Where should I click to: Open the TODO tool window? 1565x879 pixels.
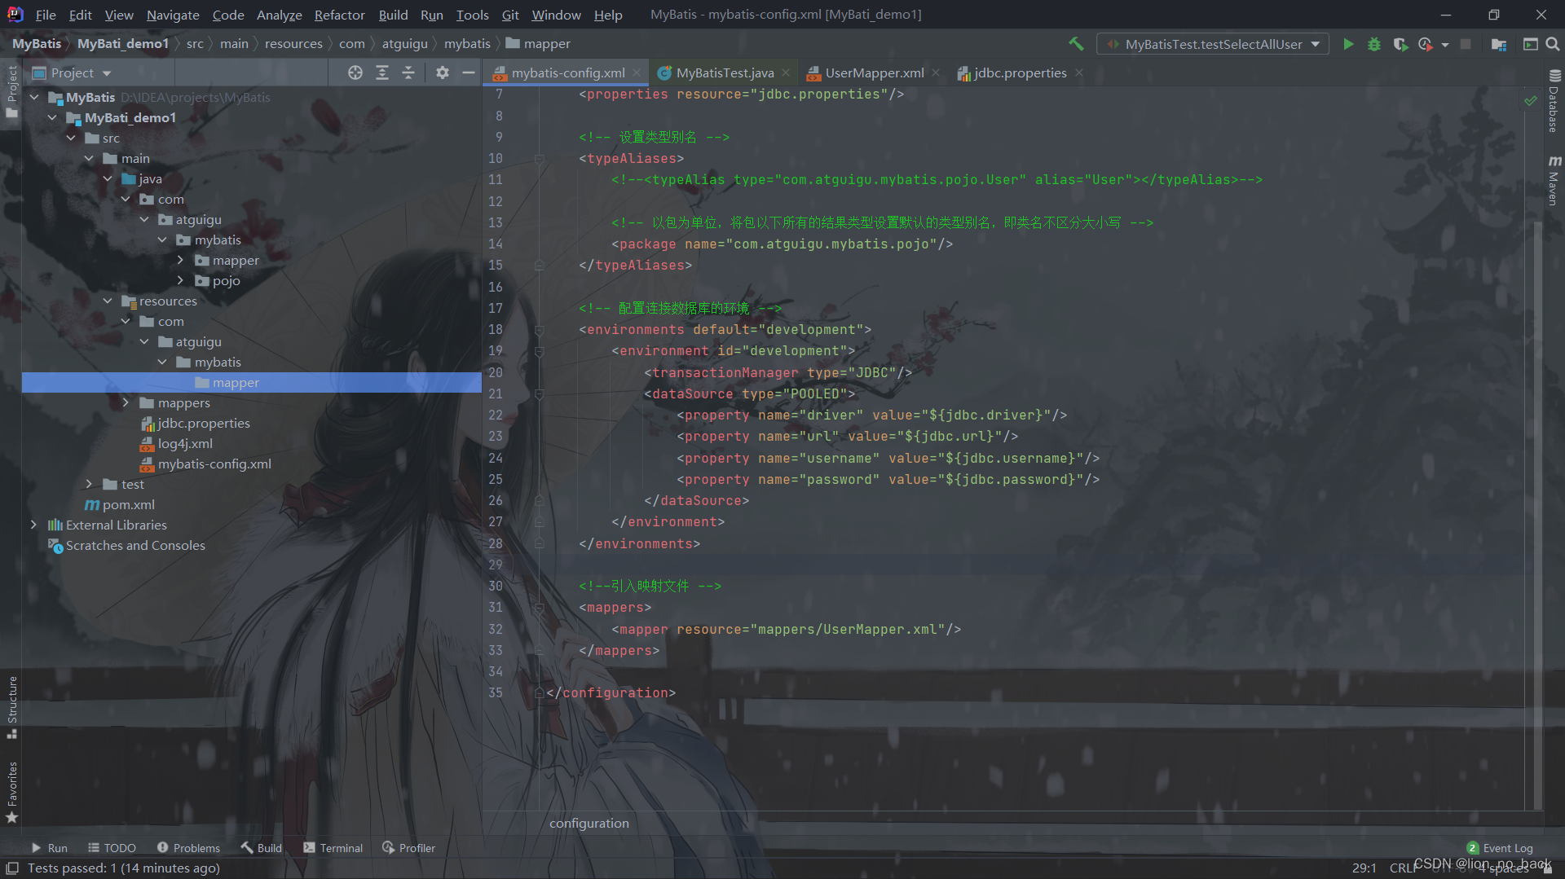tap(112, 847)
